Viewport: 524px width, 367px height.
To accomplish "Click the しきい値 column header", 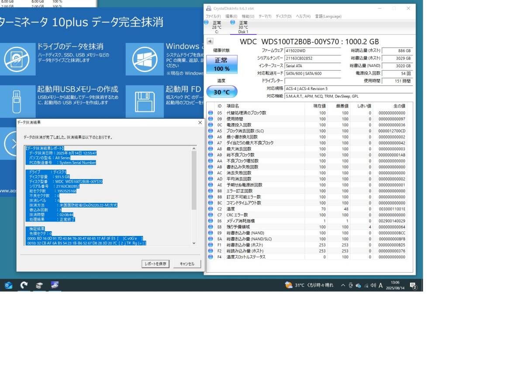I will (x=364, y=106).
